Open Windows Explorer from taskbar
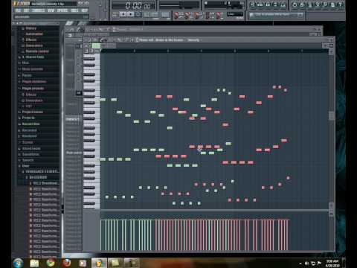Screen dimensions: 357x268 pos(34,263)
